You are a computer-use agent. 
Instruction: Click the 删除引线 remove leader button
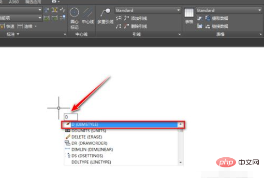135,26
